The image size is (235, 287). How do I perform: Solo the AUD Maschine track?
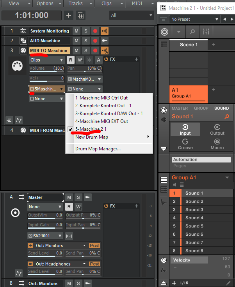click(86, 41)
